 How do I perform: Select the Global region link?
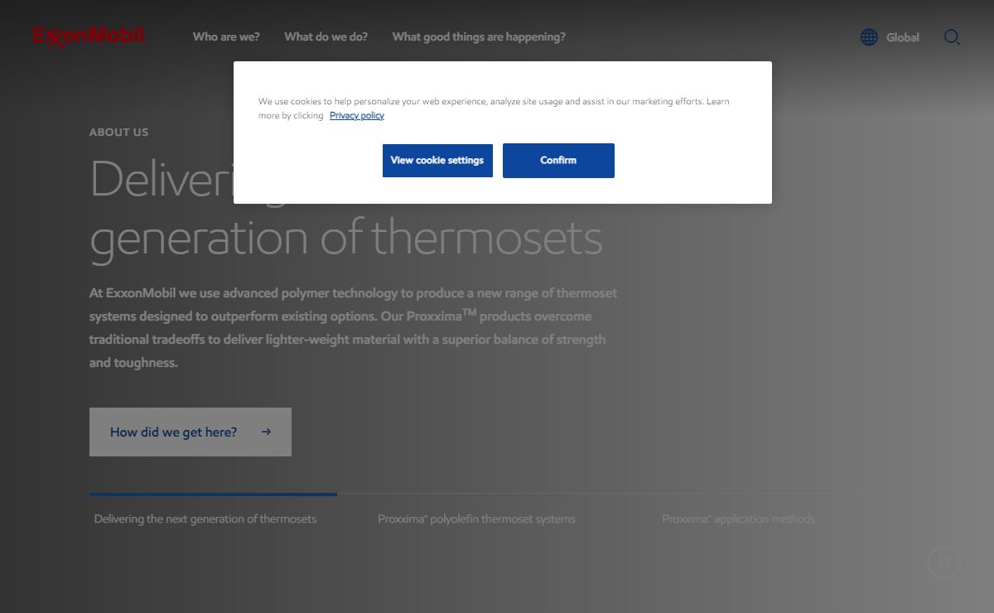(x=903, y=37)
